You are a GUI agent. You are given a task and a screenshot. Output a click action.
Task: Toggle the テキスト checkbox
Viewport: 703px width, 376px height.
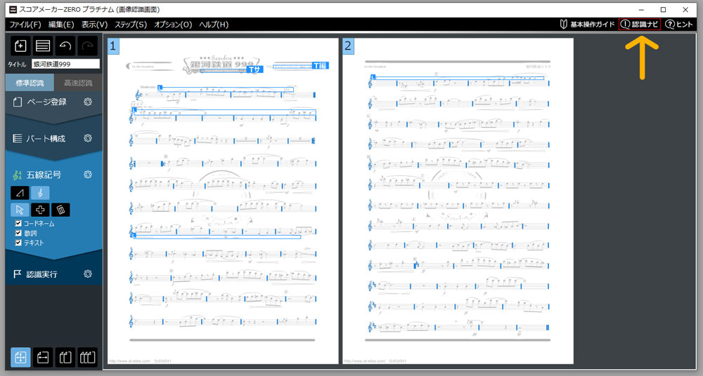click(x=18, y=243)
